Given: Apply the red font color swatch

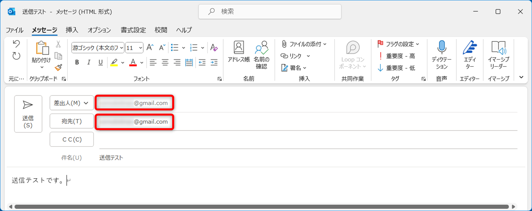Looking at the screenshot, I should (133, 62).
